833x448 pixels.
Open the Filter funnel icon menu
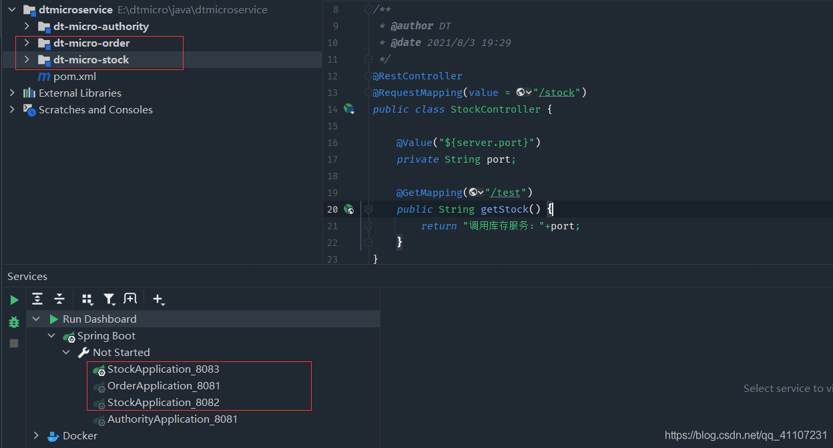point(109,299)
